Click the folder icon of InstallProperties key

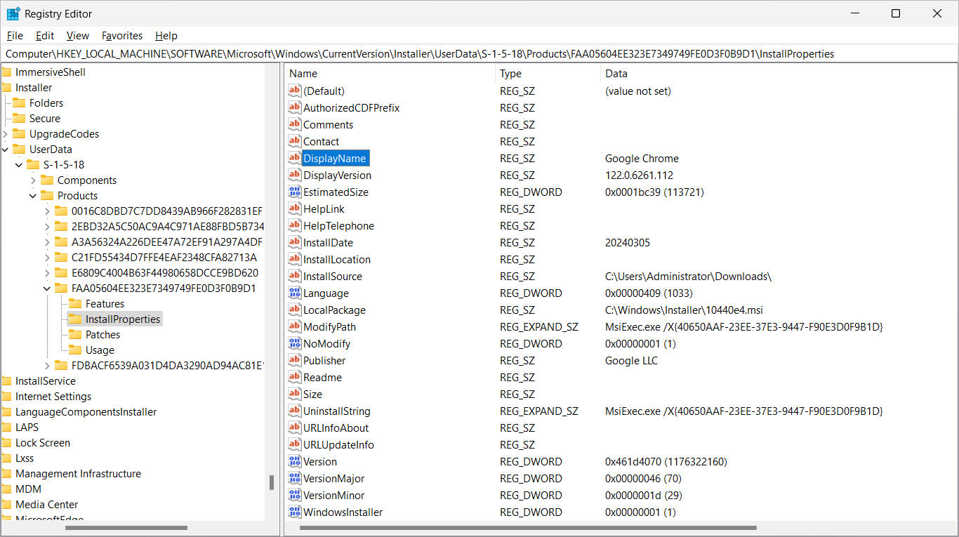point(75,319)
